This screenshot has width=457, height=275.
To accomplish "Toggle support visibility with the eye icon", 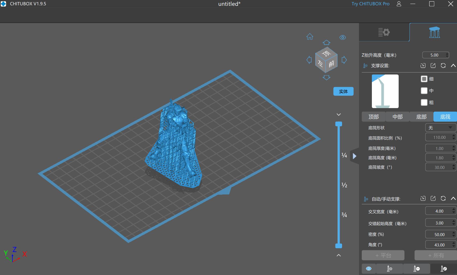I will tap(369, 269).
